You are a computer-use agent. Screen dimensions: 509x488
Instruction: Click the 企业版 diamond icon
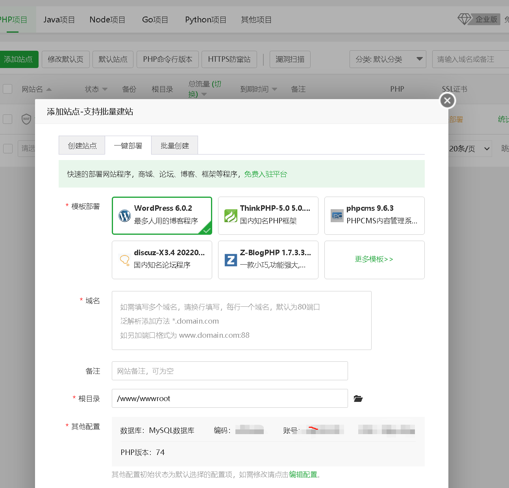(465, 19)
